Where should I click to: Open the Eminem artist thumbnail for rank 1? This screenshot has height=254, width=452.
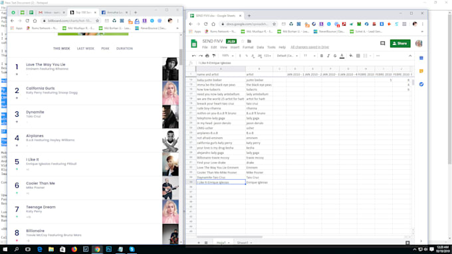pyautogui.click(x=170, y=69)
